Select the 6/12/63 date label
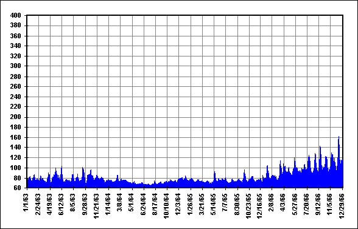 61,204
